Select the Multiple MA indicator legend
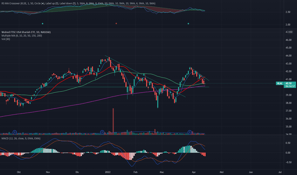The width and height of the screenshot is (297, 175). (21, 36)
